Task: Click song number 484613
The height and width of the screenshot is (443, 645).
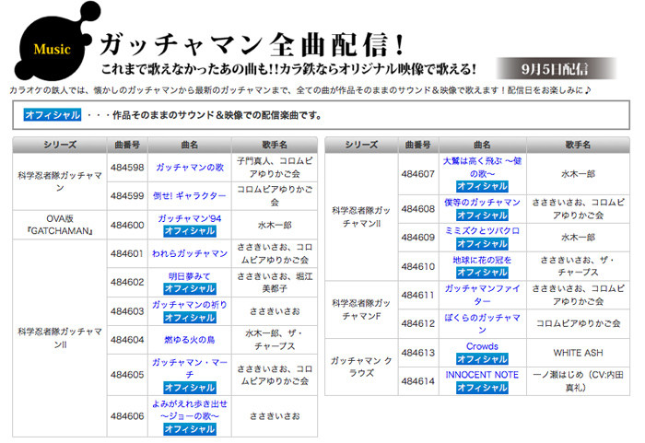Action: click(x=418, y=353)
